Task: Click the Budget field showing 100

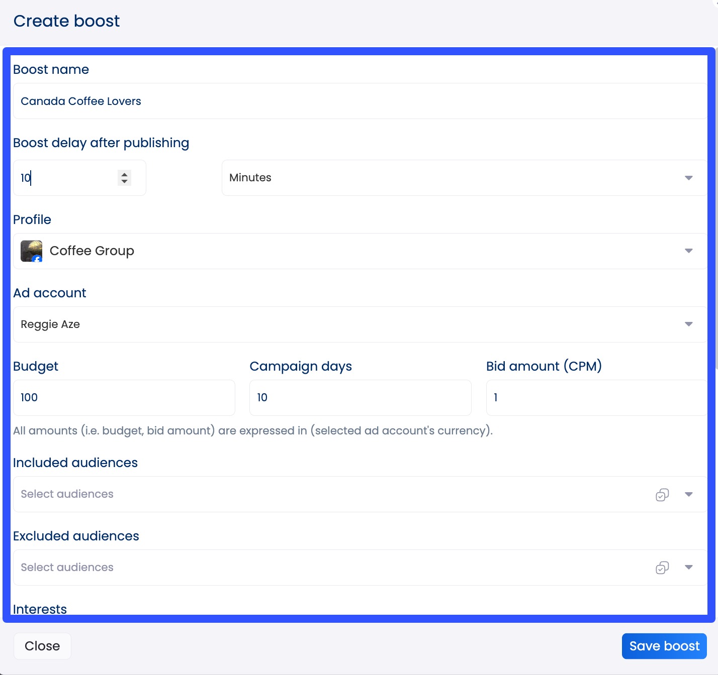Action: click(x=123, y=397)
